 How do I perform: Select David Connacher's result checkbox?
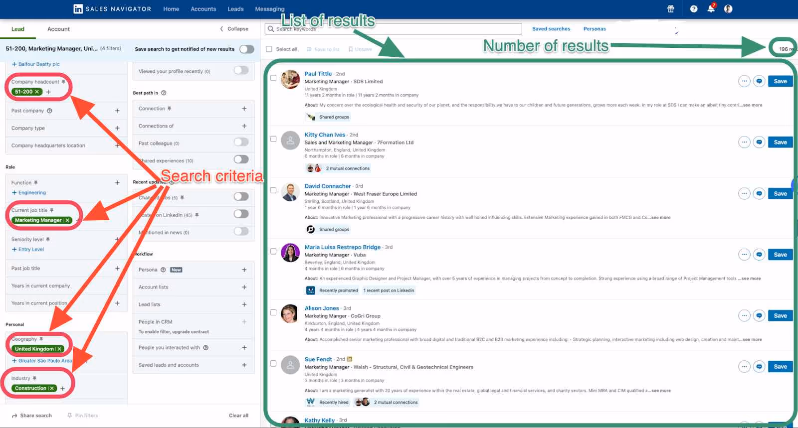[x=273, y=190]
